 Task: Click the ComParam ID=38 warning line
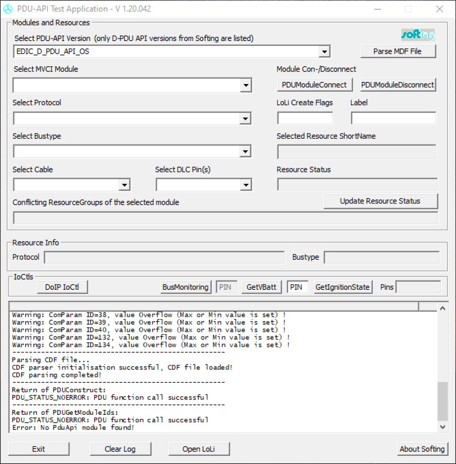click(x=149, y=315)
